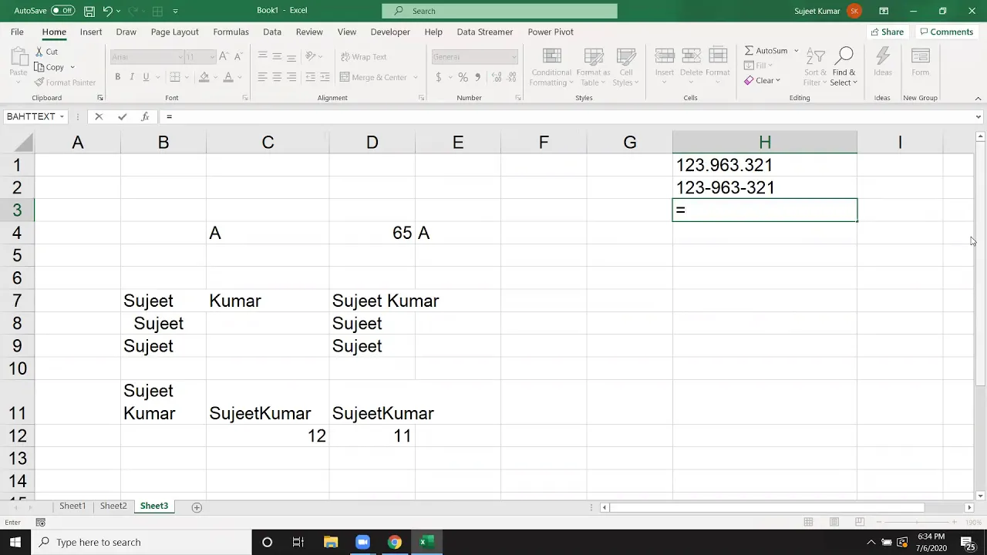Click the Fill Color bucket swatch
The height and width of the screenshot is (555, 987).
tap(204, 77)
